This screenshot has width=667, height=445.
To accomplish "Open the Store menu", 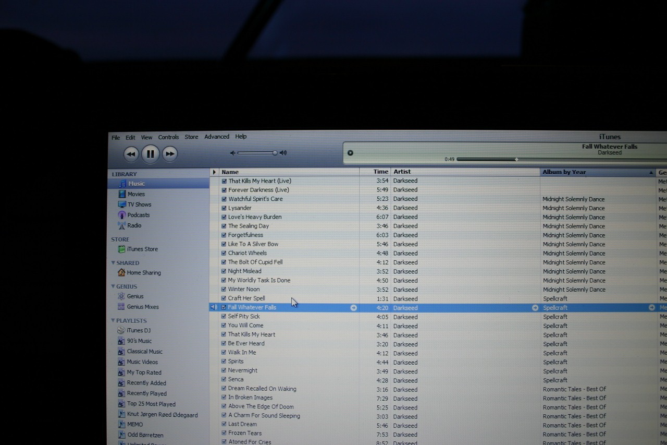I will [x=191, y=137].
